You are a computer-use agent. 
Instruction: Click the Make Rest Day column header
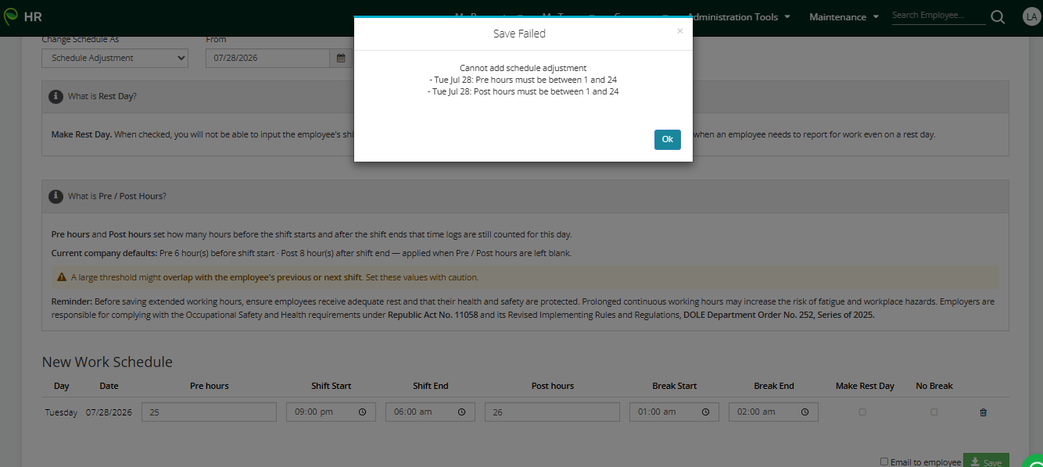(865, 386)
